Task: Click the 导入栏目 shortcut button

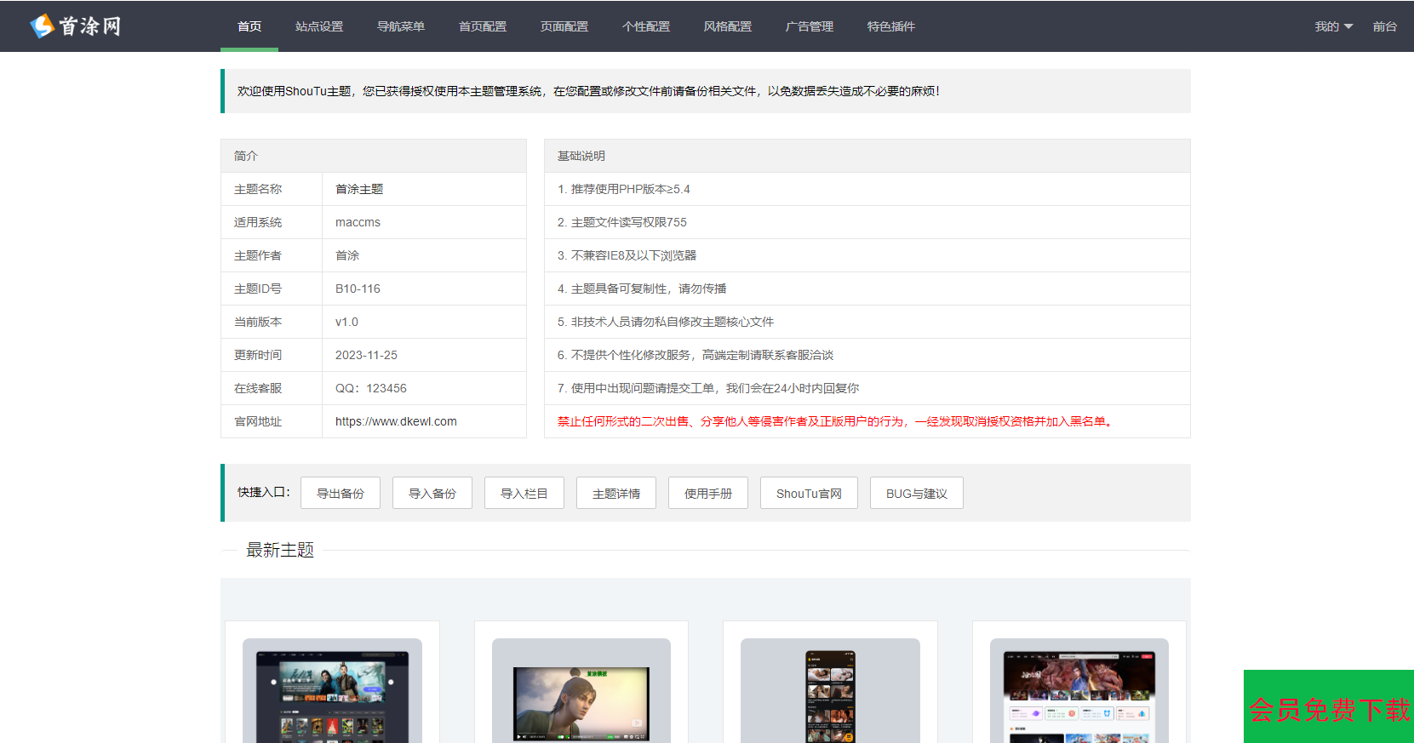Action: [524, 494]
